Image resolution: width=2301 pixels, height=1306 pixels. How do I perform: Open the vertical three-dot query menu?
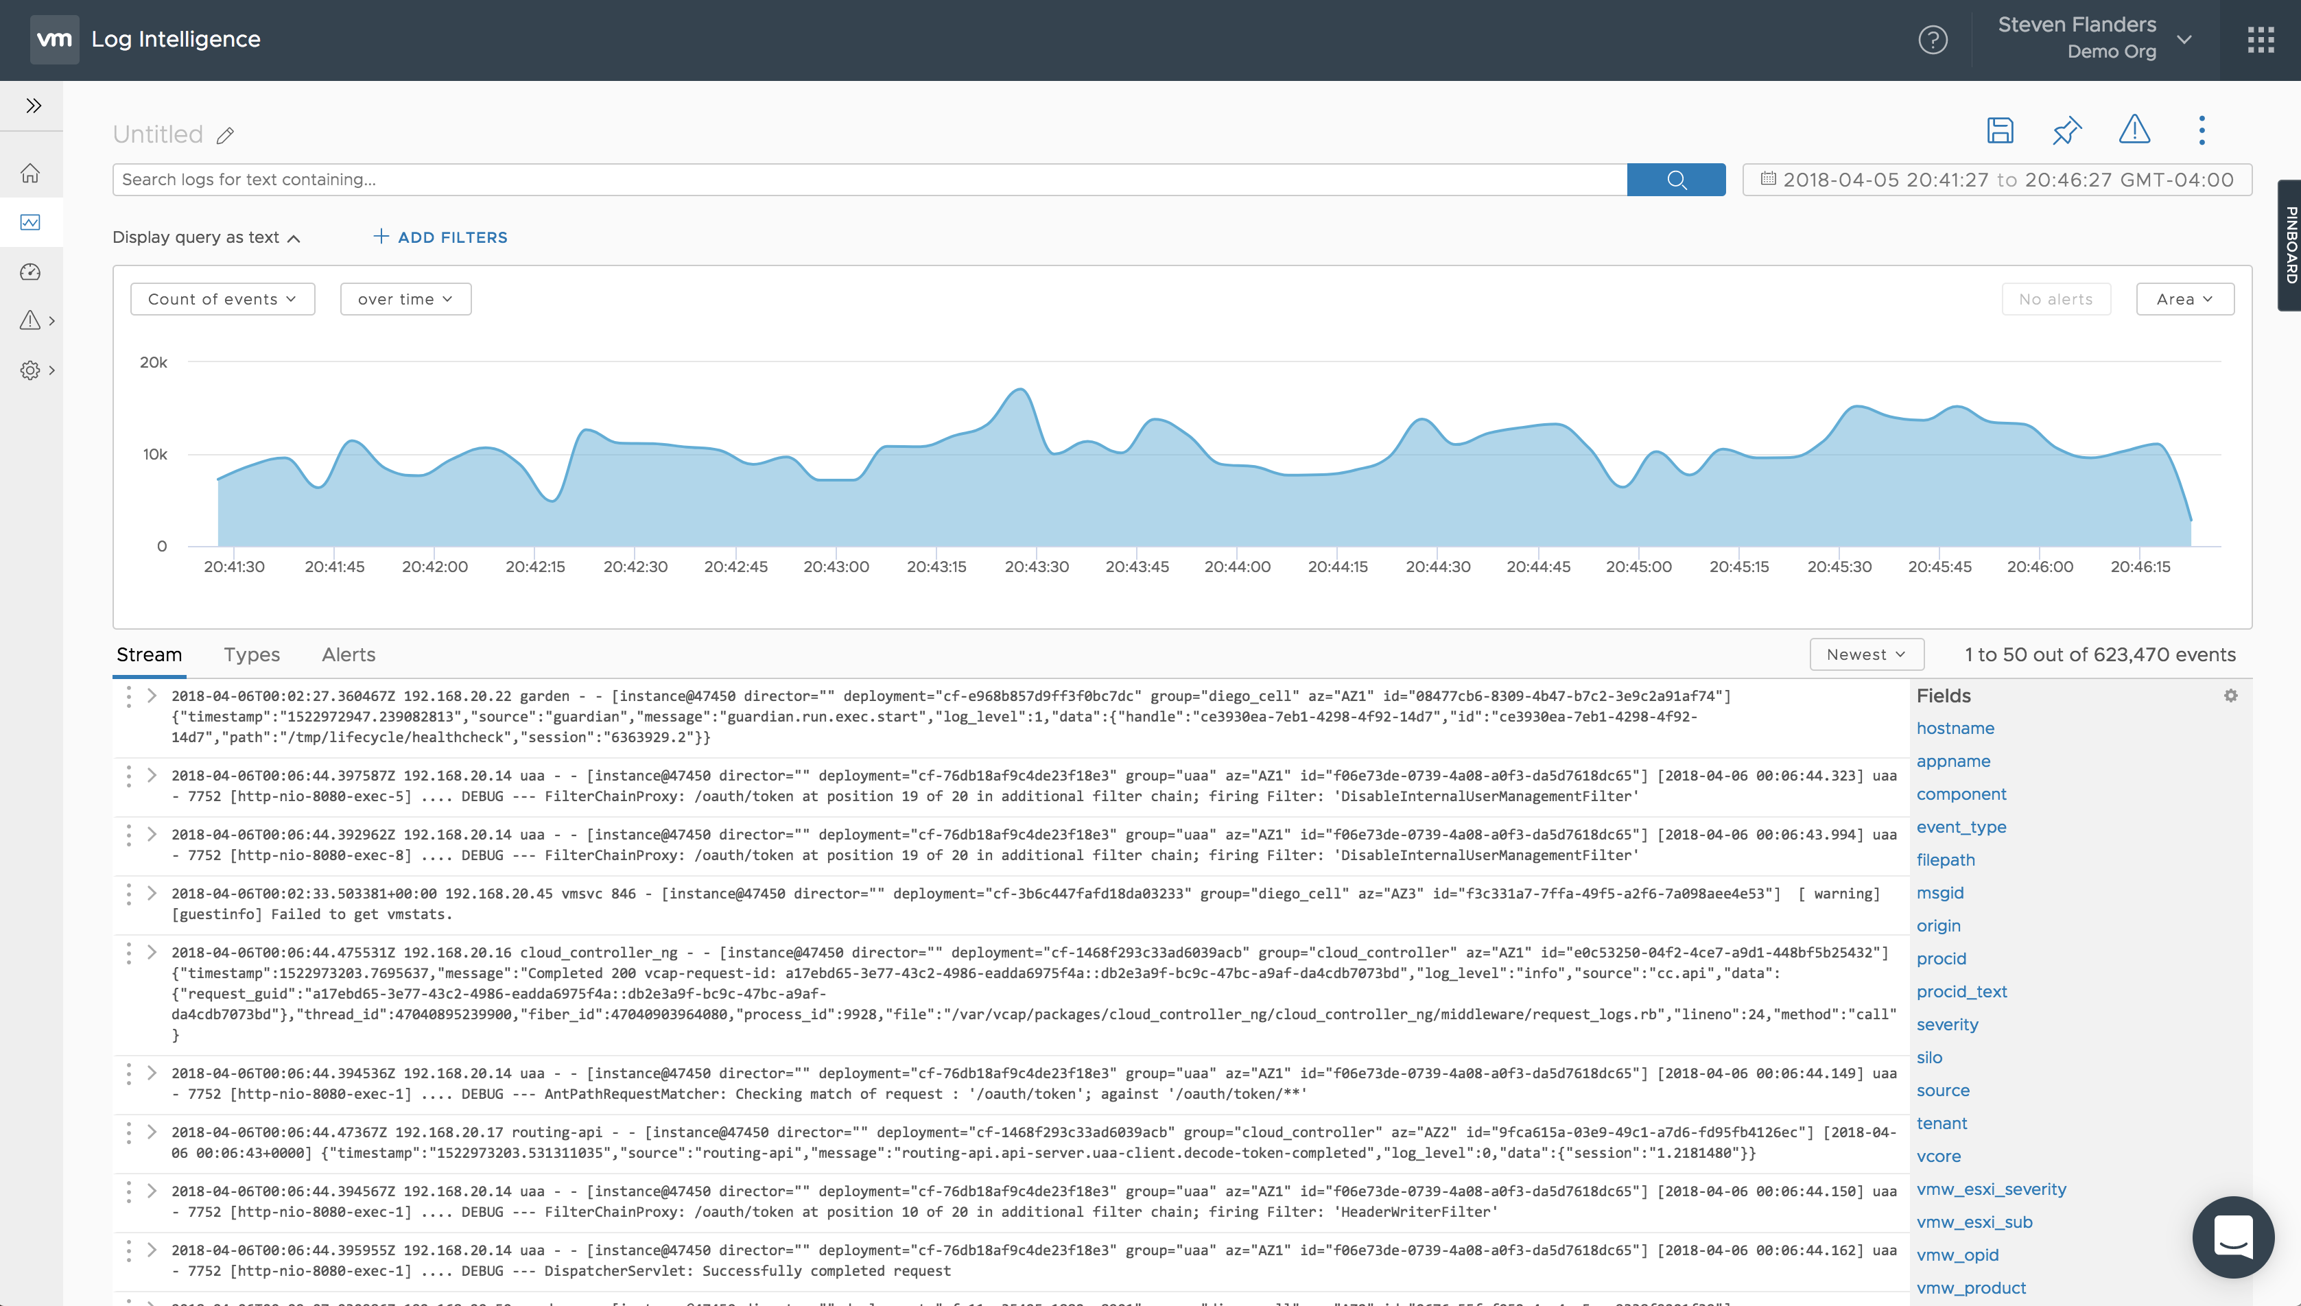[x=2202, y=131]
